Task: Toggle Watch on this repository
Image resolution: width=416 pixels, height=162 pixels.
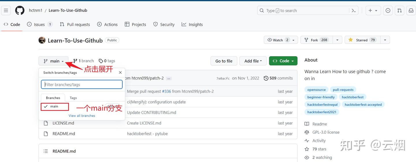Action: click(x=278, y=40)
